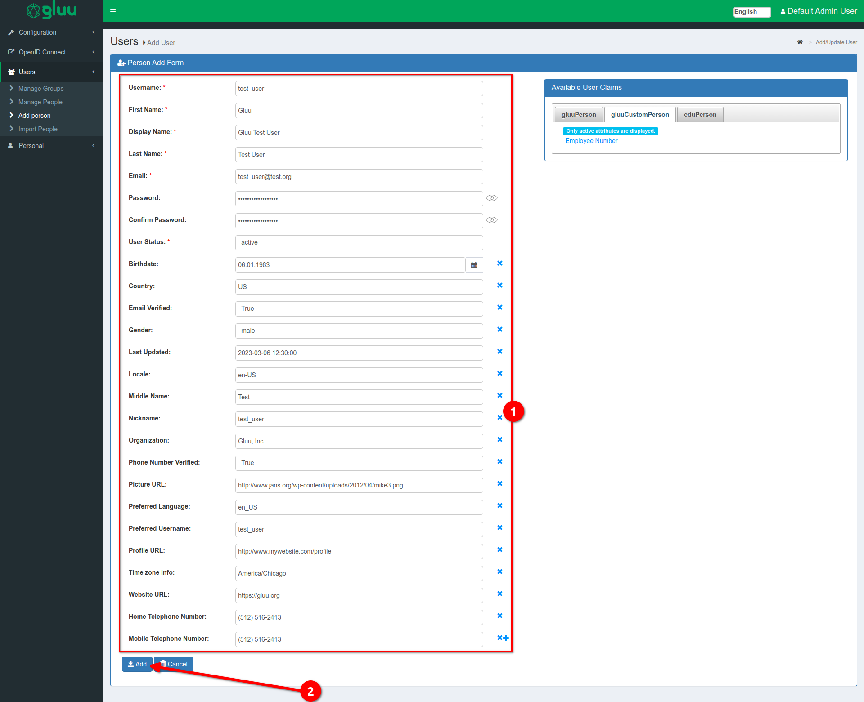Open Manage People in sidebar
The image size is (864, 702).
click(x=40, y=102)
